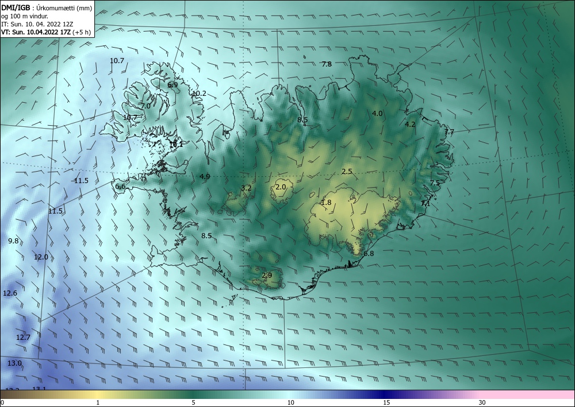The height and width of the screenshot is (407, 575).
Task: Click the 7.1 value near the southeast coast
Action: point(425,203)
